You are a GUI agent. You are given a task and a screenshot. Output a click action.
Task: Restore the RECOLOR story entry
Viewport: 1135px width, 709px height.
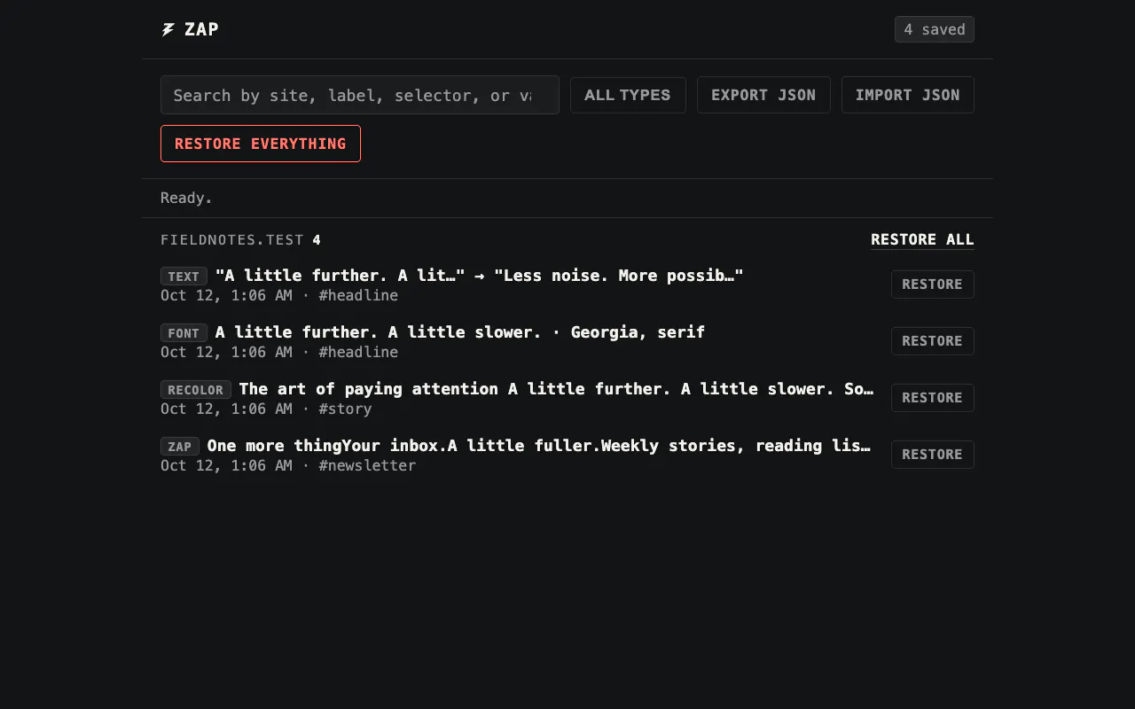(x=932, y=398)
